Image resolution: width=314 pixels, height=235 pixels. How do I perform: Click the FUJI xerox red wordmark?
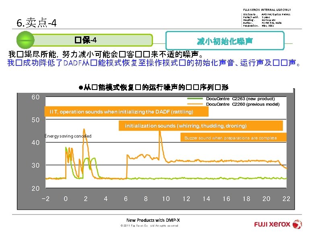[x=272, y=224]
